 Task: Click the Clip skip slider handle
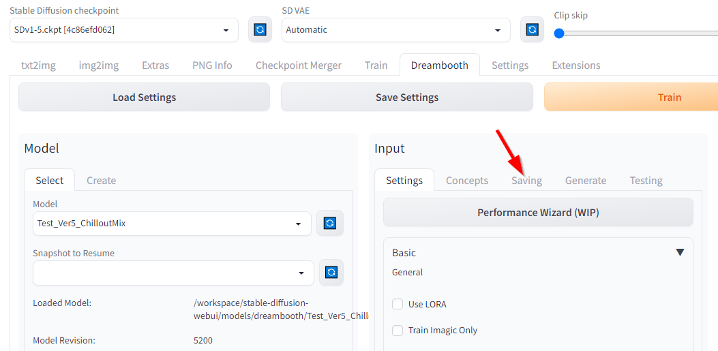tap(559, 33)
